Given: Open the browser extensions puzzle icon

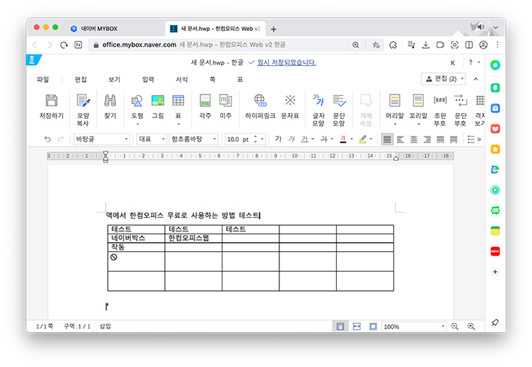Looking at the screenshot, I should [393, 45].
